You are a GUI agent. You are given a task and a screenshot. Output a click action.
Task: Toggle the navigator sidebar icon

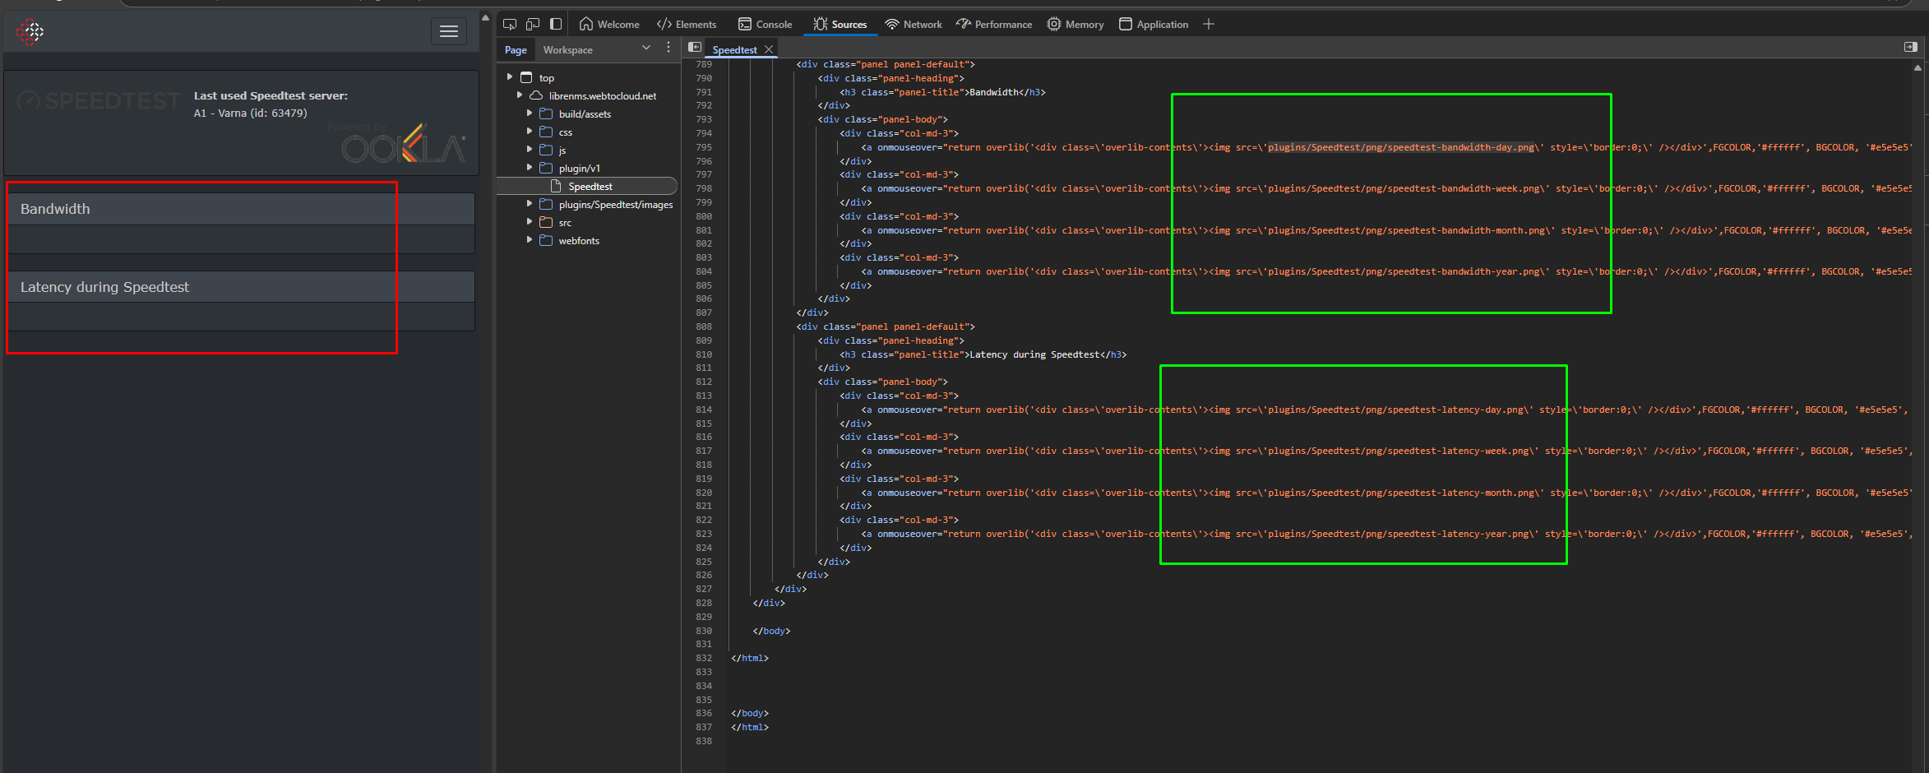(x=695, y=48)
